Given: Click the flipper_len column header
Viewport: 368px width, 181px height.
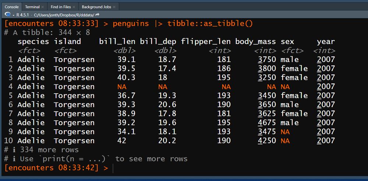Looking at the screenshot, I should [x=206, y=42].
